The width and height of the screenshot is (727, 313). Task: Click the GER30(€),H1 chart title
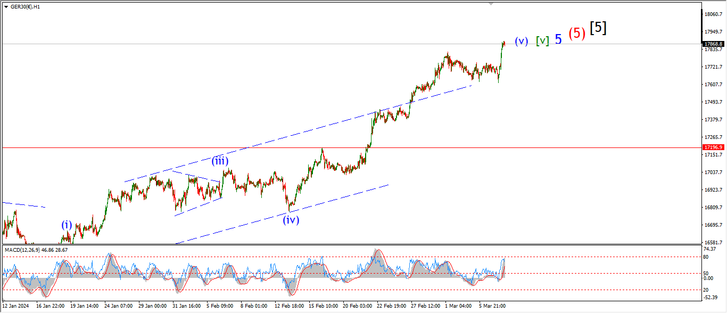pos(26,6)
